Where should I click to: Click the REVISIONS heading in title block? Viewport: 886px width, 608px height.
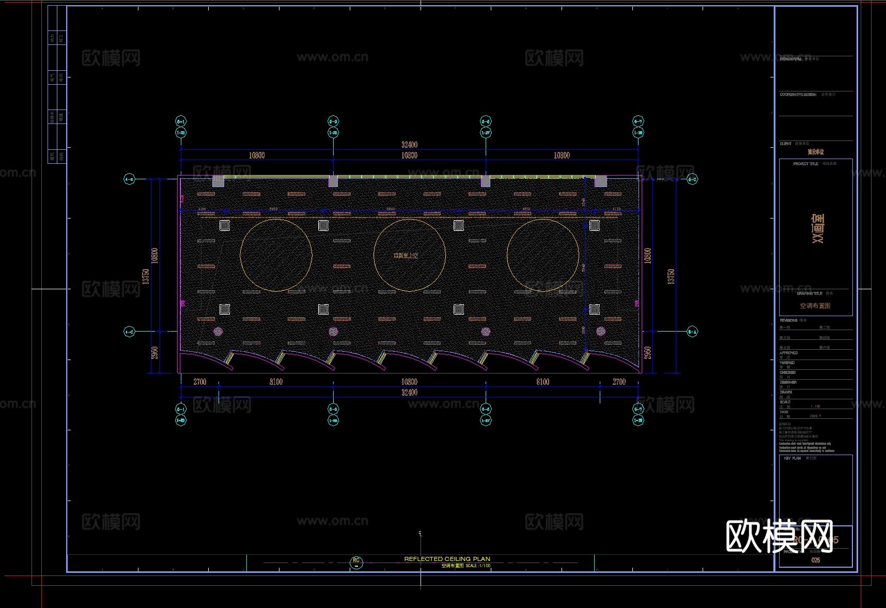coord(788,320)
